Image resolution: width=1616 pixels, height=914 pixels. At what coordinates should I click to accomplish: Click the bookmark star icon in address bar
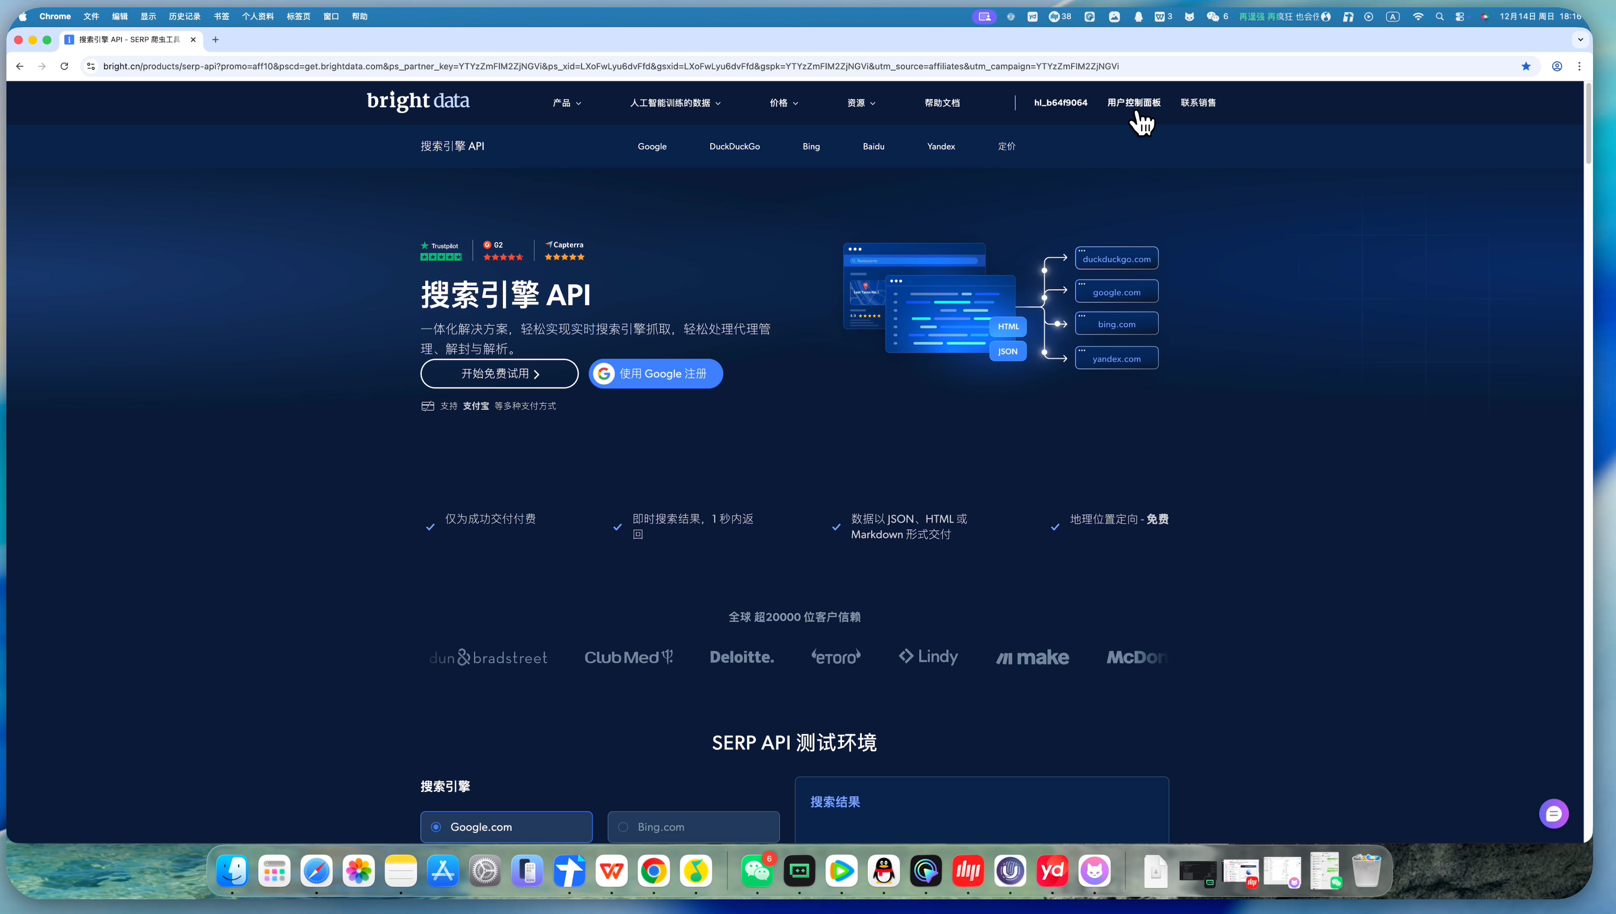[1526, 67]
